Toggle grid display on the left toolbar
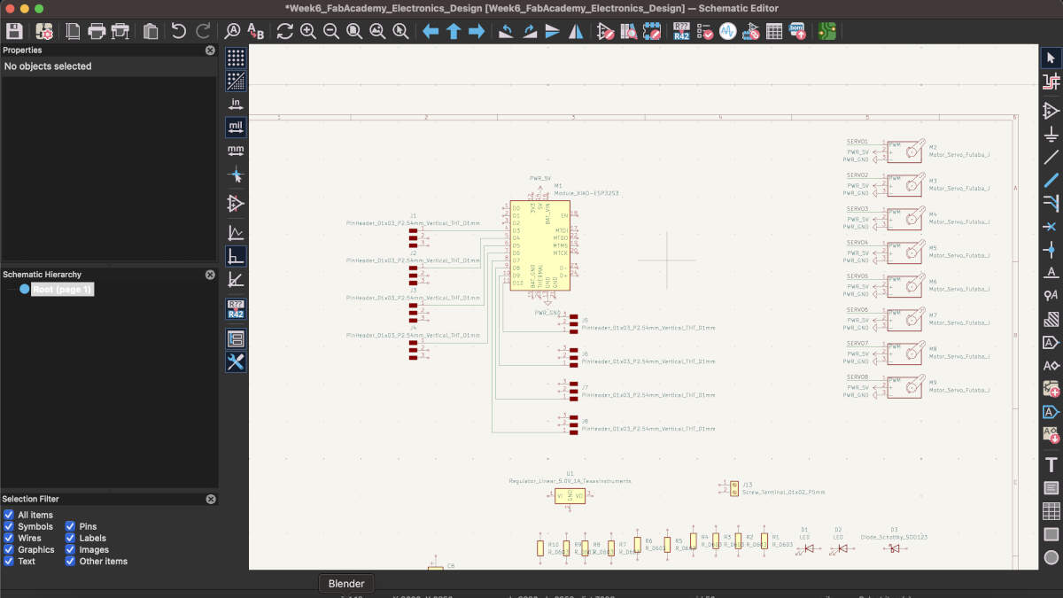The height and width of the screenshot is (598, 1063). (236, 58)
